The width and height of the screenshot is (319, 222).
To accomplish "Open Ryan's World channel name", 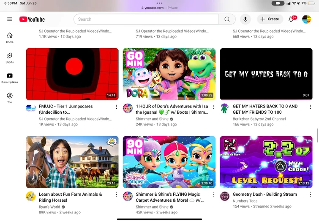I will tap(49, 207).
